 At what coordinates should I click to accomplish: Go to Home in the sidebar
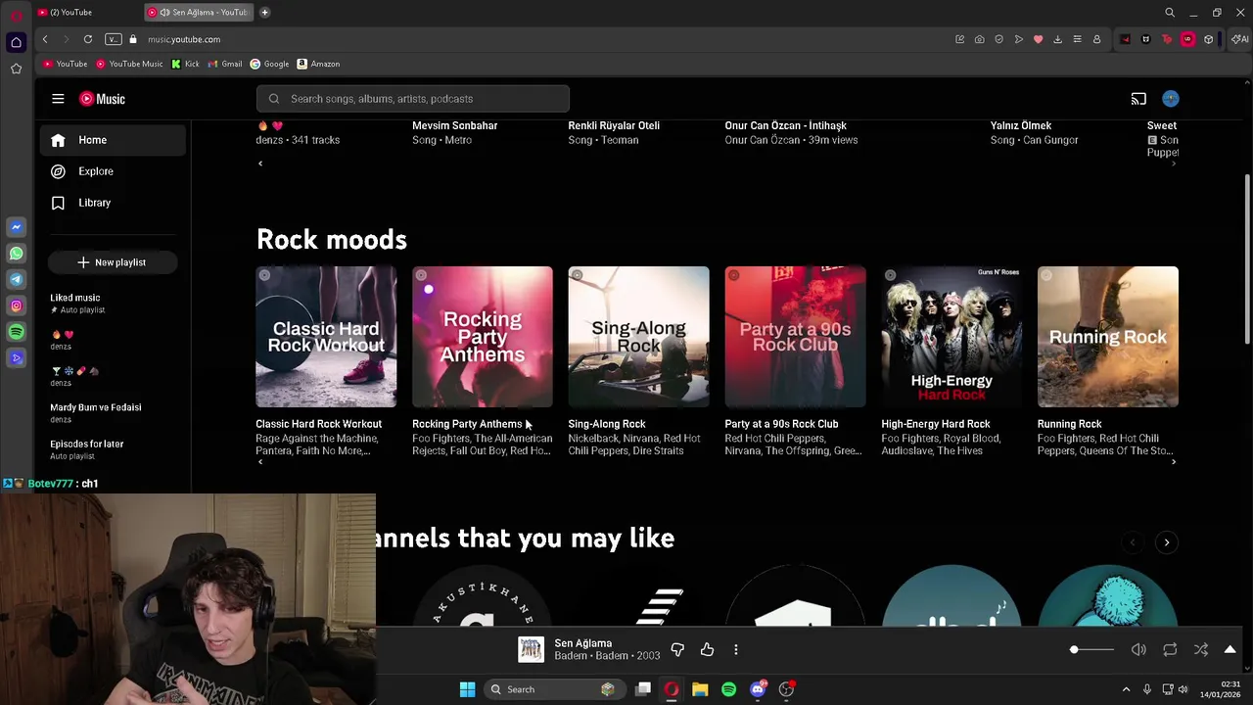point(113,140)
